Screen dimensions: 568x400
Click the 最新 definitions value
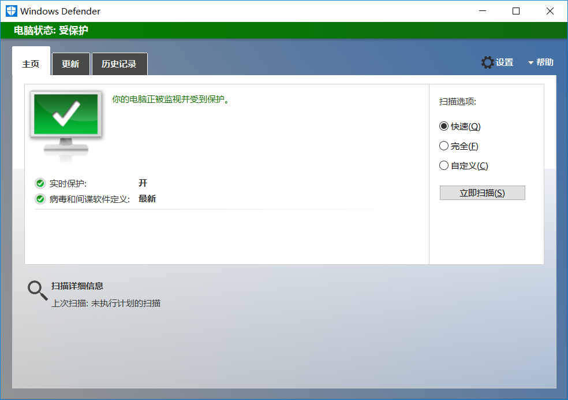pyautogui.click(x=147, y=199)
